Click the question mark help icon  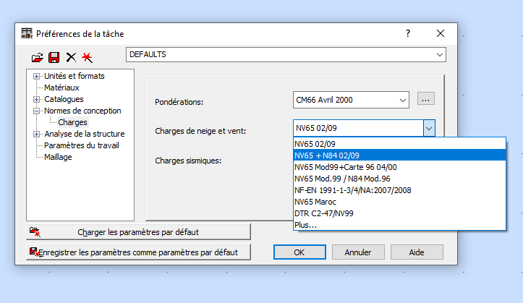click(407, 33)
